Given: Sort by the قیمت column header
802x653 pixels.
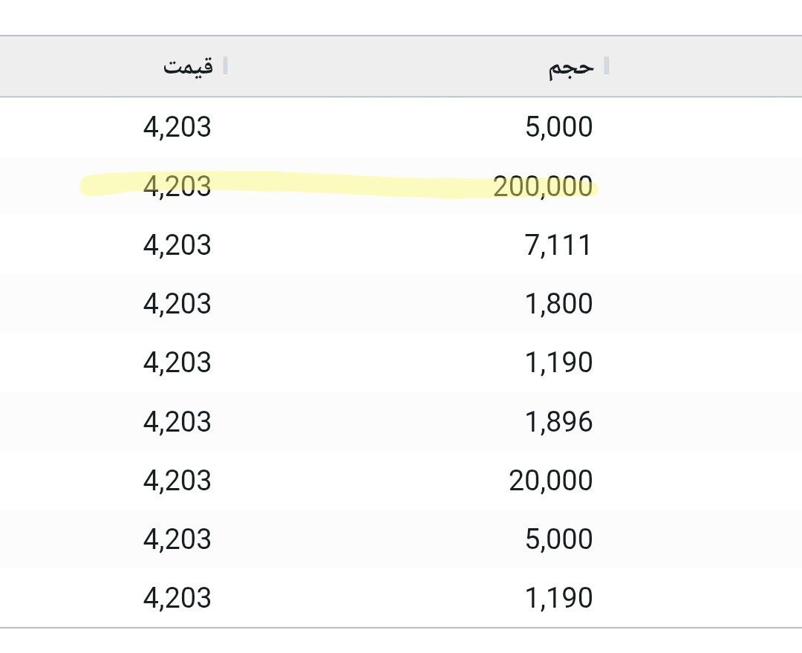Looking at the screenshot, I should 188,67.
